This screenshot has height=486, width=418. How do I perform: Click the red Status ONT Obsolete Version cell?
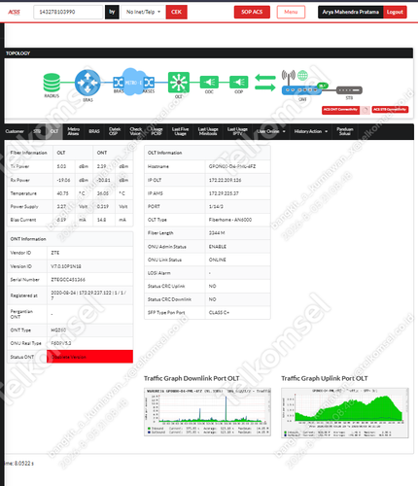pos(89,357)
